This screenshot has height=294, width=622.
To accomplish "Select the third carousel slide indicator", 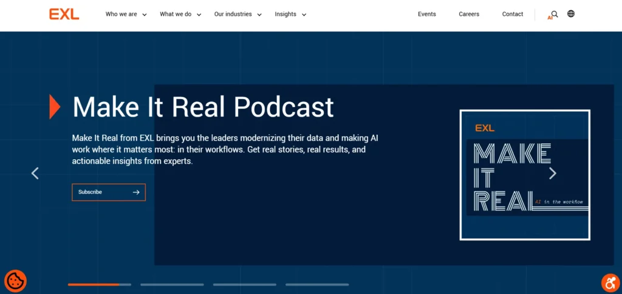I will (x=245, y=284).
